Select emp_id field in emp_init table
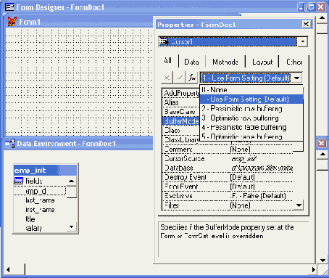The height and width of the screenshot is (278, 329). (40, 191)
